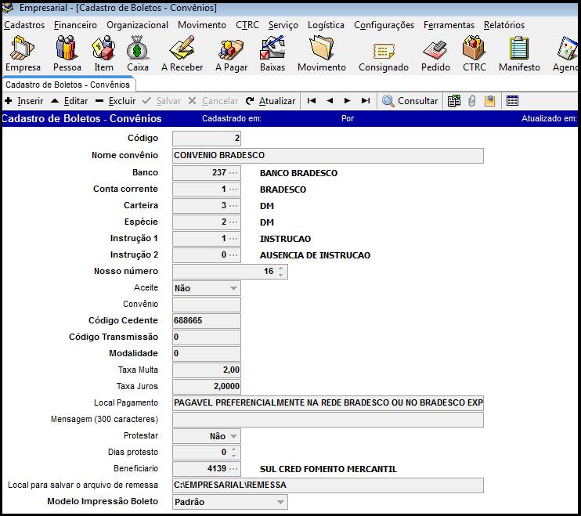Open the Financeiro menu

click(x=75, y=25)
